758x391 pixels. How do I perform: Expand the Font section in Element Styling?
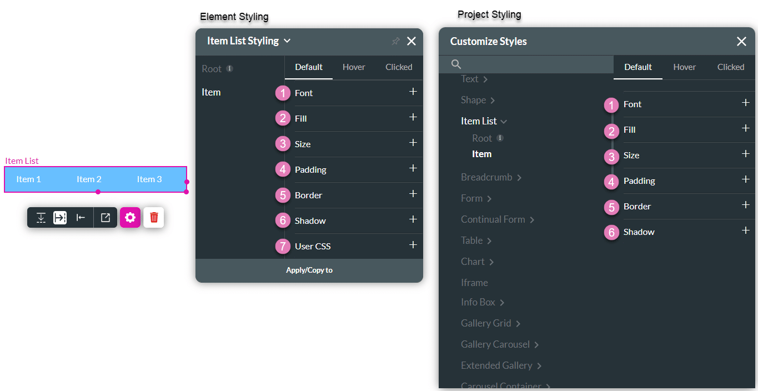(413, 93)
